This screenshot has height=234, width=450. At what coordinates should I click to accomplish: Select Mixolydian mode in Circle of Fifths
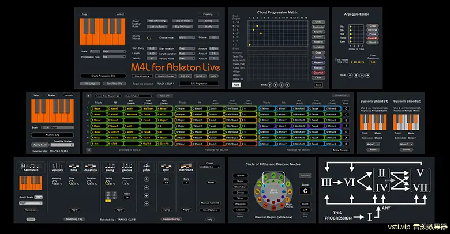(240, 187)
